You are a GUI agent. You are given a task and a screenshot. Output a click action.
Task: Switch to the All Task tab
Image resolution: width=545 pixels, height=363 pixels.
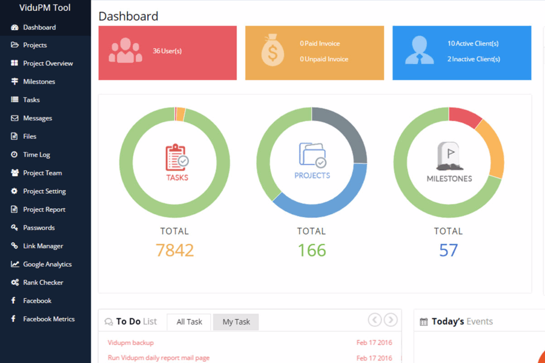[189, 322]
